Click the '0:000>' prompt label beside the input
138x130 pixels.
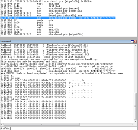[x=5, y=128]
